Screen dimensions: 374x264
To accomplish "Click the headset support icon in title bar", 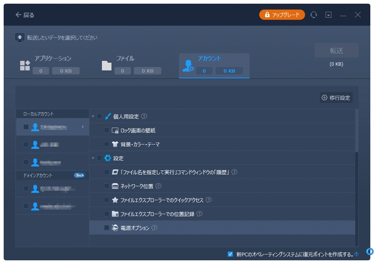I will [x=314, y=15].
